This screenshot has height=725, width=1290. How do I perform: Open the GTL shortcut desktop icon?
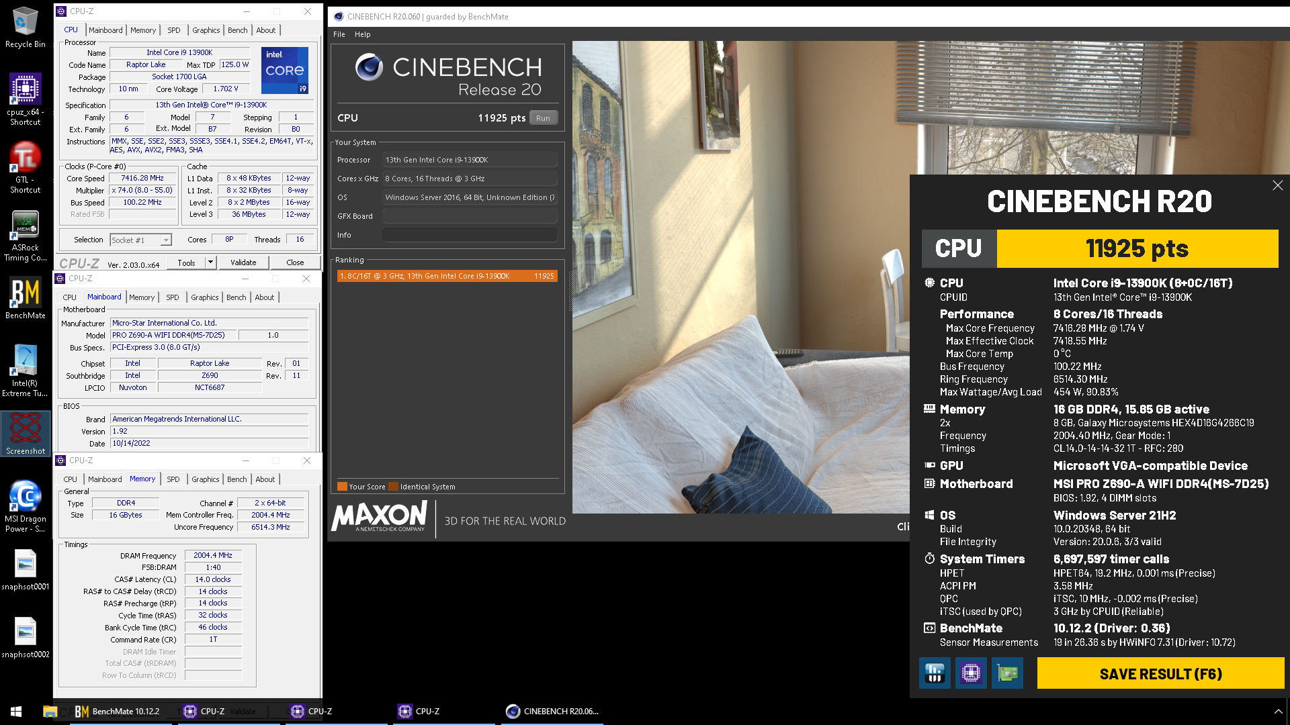[26, 168]
